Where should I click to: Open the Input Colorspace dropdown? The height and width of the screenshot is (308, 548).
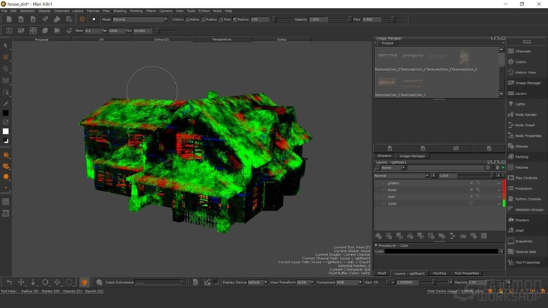pyautogui.click(x=160, y=282)
